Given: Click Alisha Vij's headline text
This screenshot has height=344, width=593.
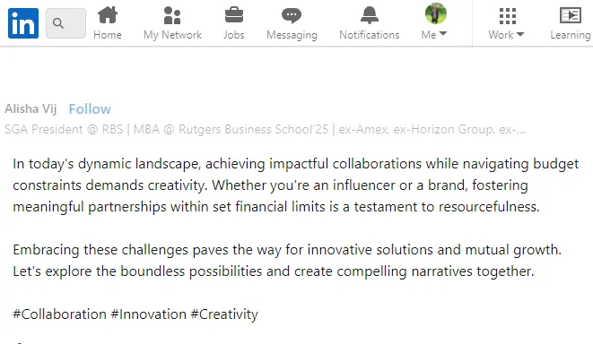Looking at the screenshot, I should point(265,130).
